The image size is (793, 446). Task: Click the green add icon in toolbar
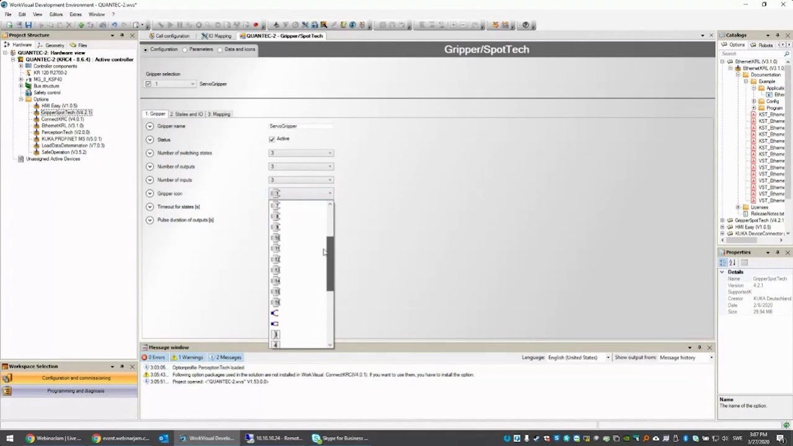[x=81, y=25]
